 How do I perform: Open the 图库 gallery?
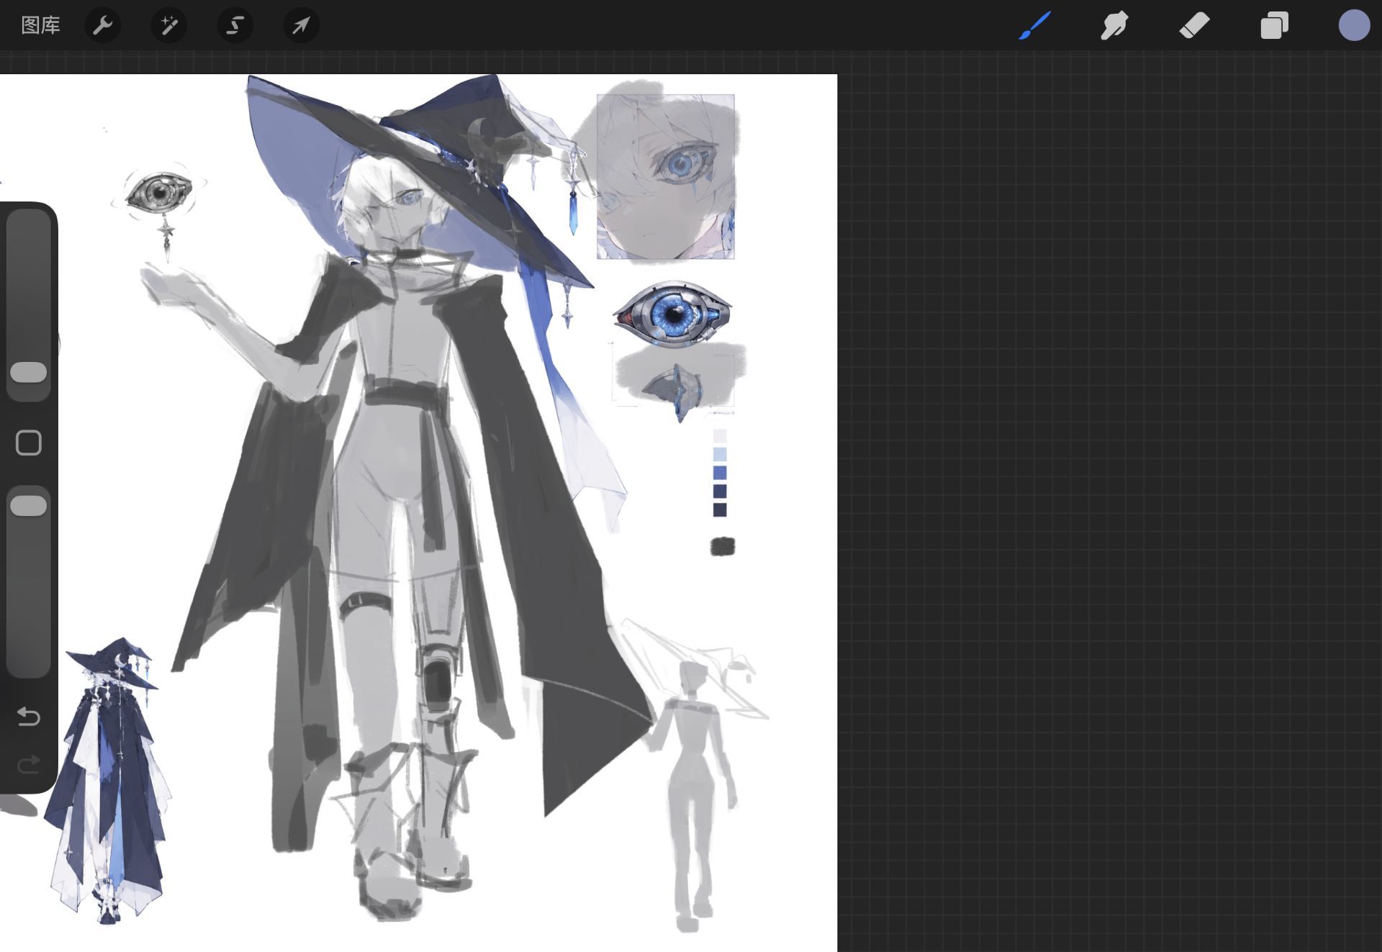(40, 26)
